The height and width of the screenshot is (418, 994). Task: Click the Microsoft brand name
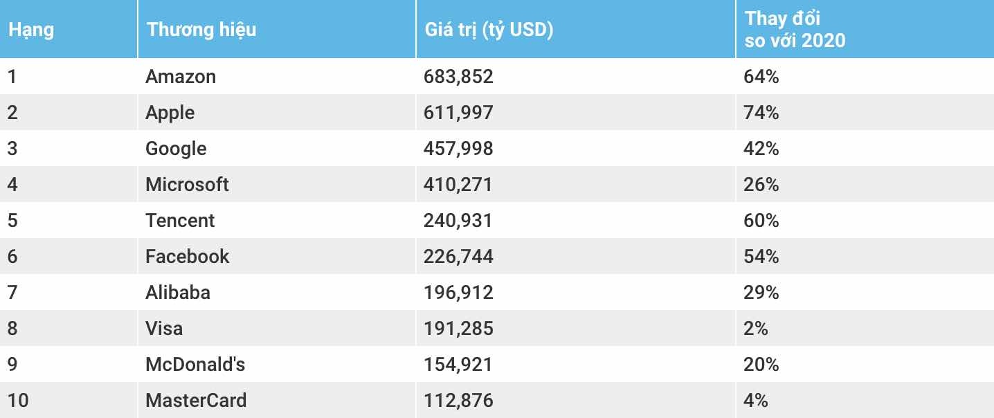[x=187, y=184]
